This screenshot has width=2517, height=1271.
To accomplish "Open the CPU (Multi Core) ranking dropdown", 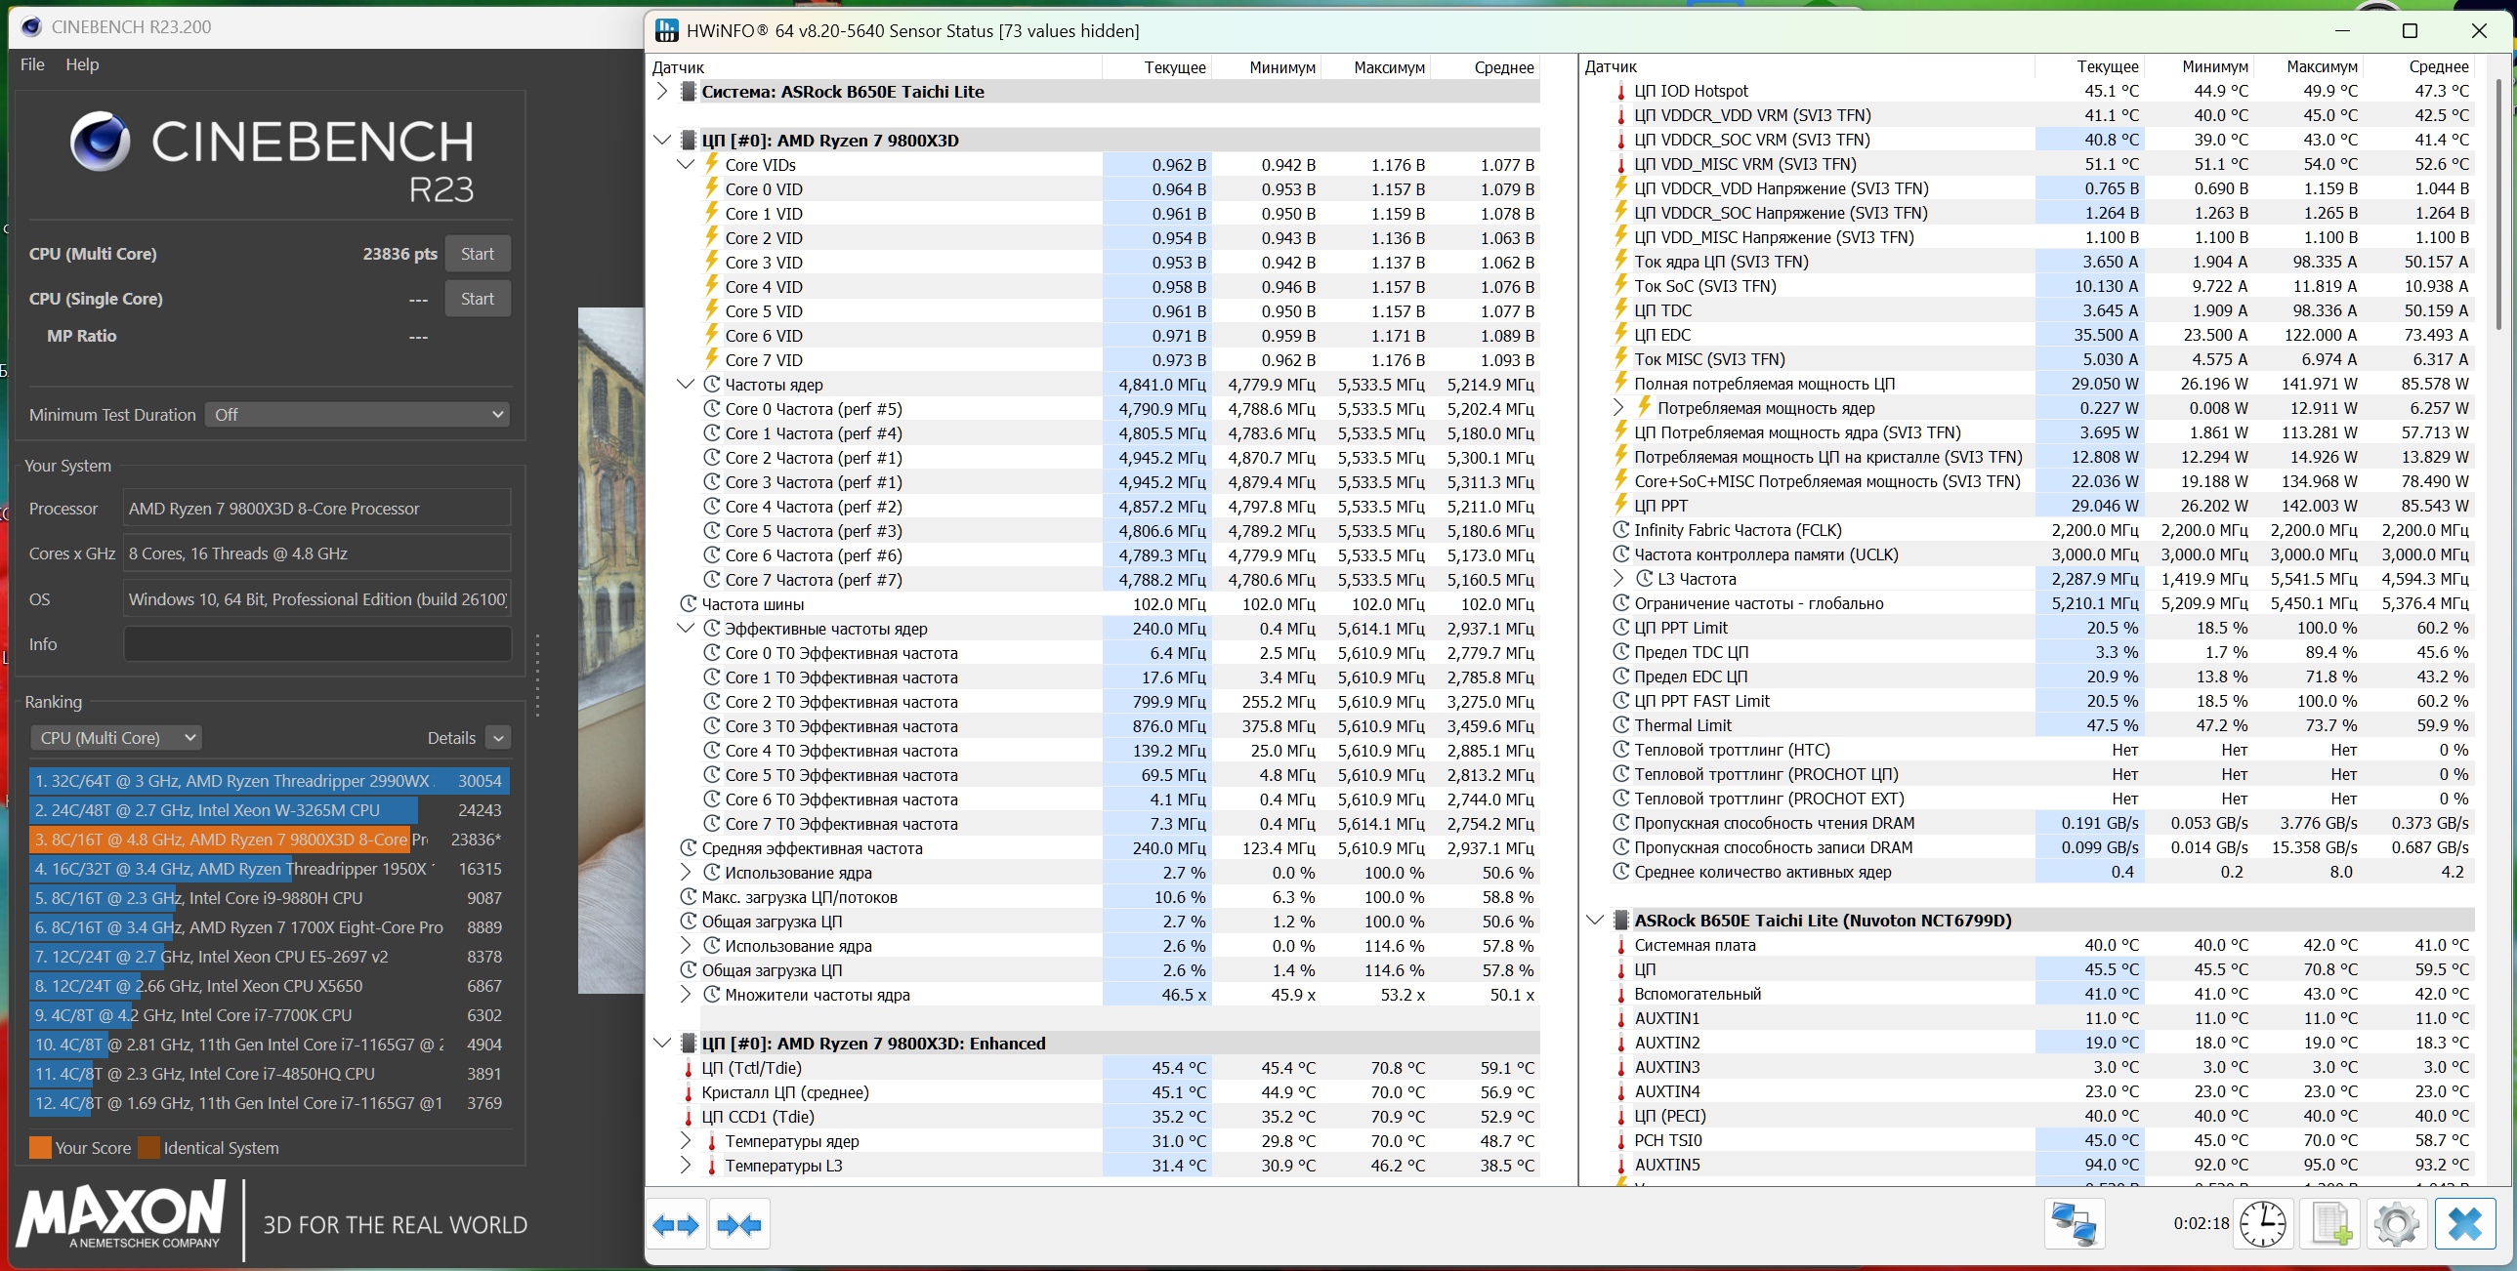I will [x=116, y=738].
